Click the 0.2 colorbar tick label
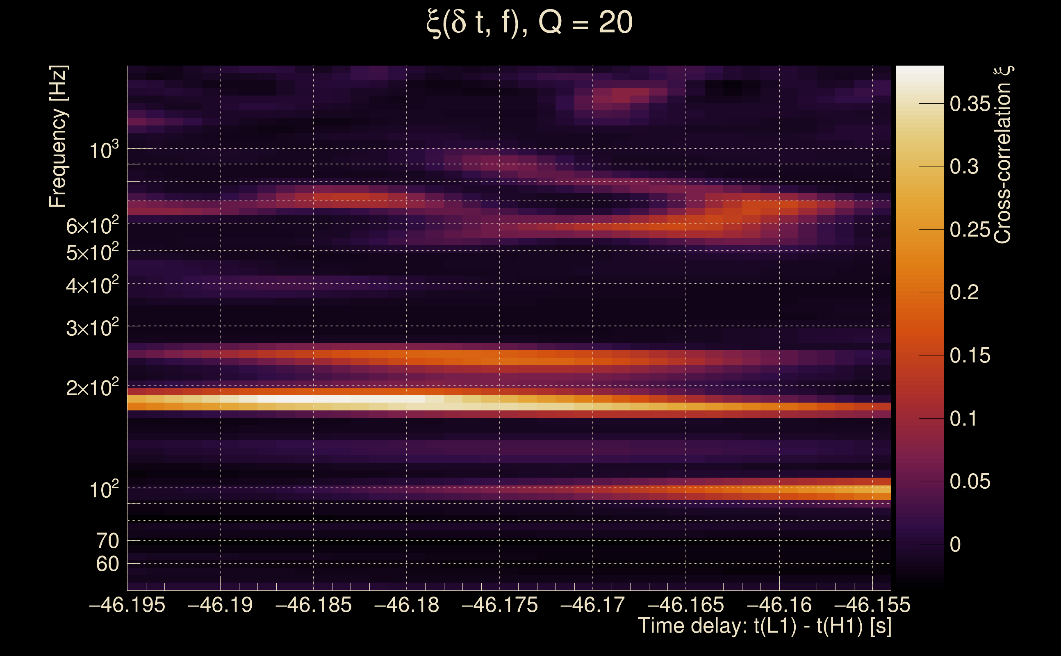The width and height of the screenshot is (1061, 656). 964,292
